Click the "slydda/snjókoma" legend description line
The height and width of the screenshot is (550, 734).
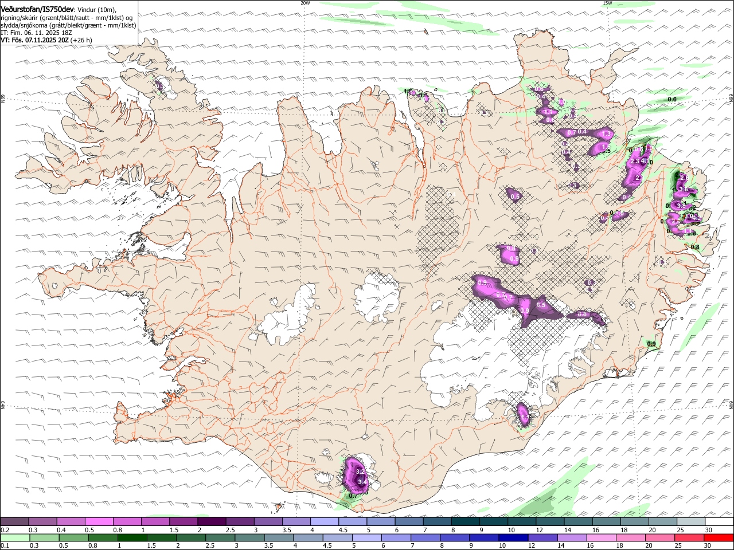[x=68, y=25]
